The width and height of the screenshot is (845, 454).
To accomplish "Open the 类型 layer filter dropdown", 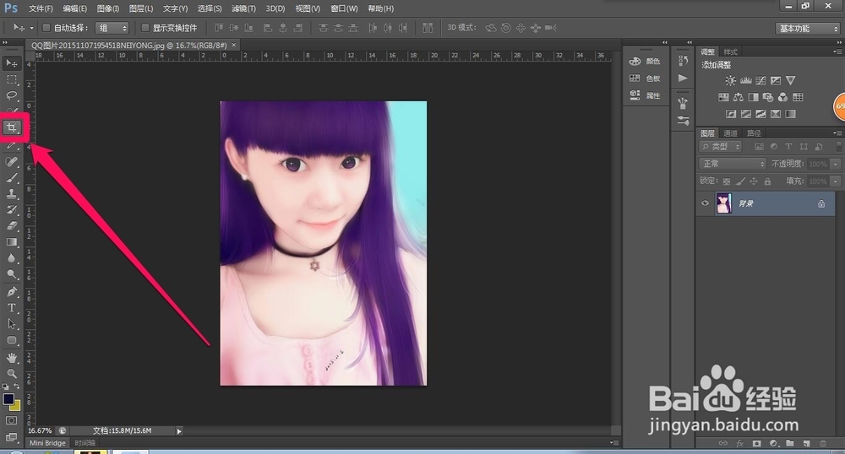I will coord(721,146).
